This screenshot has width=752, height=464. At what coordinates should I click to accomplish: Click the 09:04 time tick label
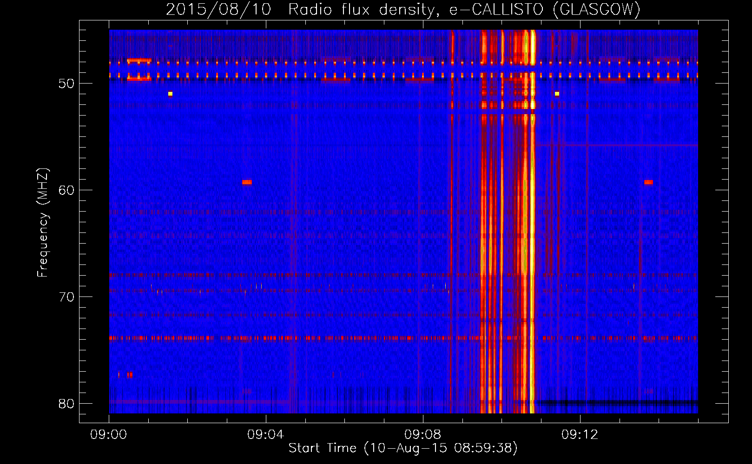coord(266,435)
